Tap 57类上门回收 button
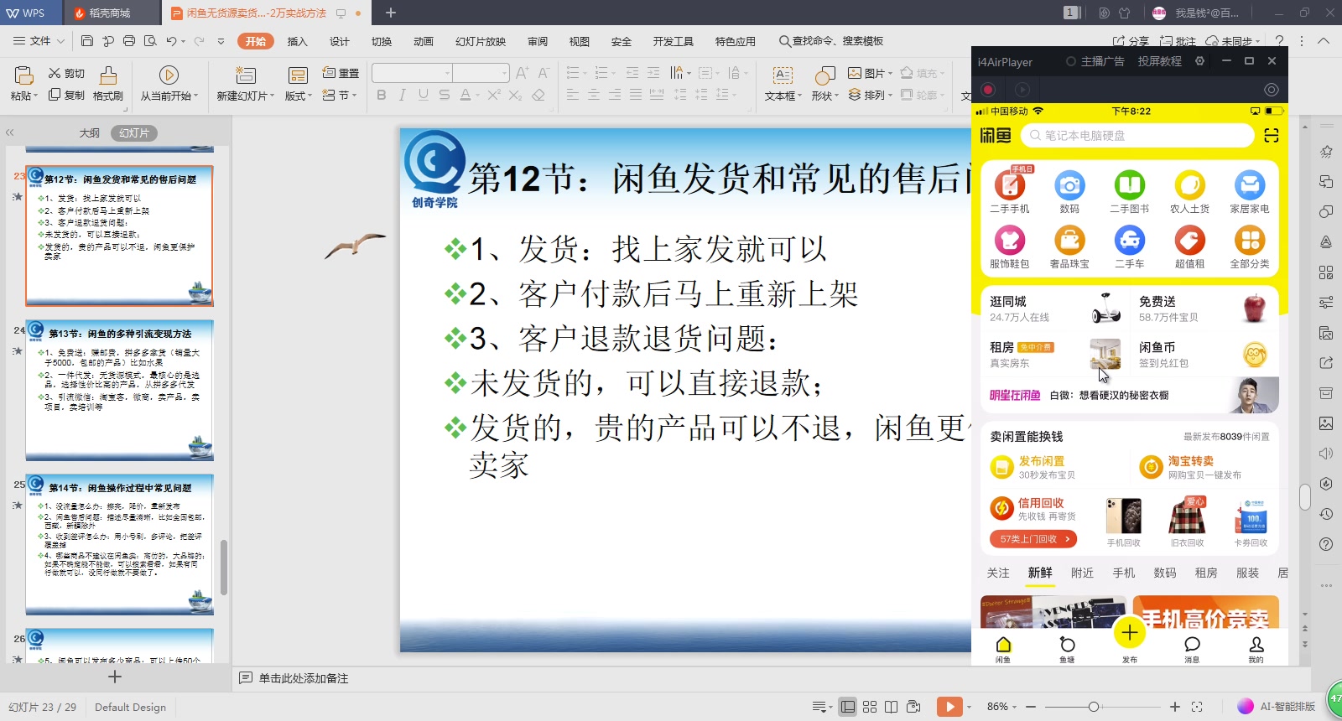 [1033, 539]
